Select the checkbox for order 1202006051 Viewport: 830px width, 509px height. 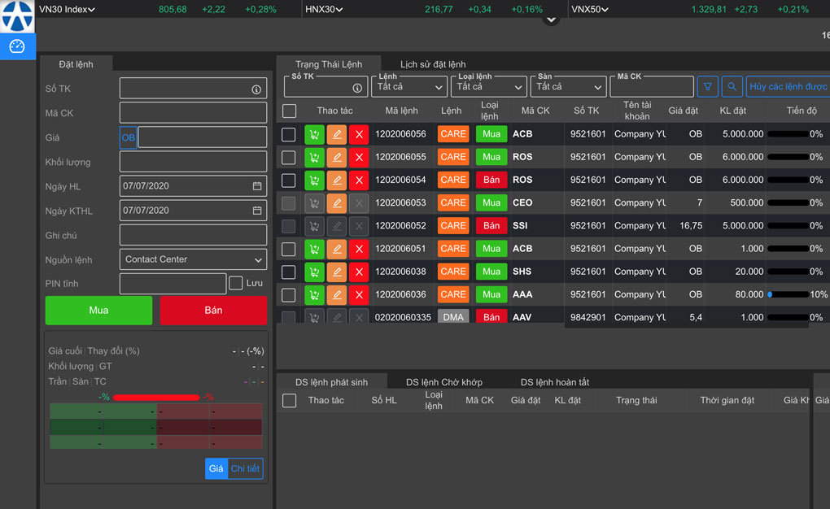[289, 249]
